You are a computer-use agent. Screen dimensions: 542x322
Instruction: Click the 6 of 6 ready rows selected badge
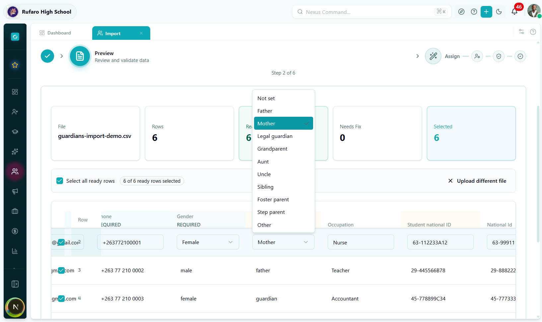pyautogui.click(x=152, y=181)
